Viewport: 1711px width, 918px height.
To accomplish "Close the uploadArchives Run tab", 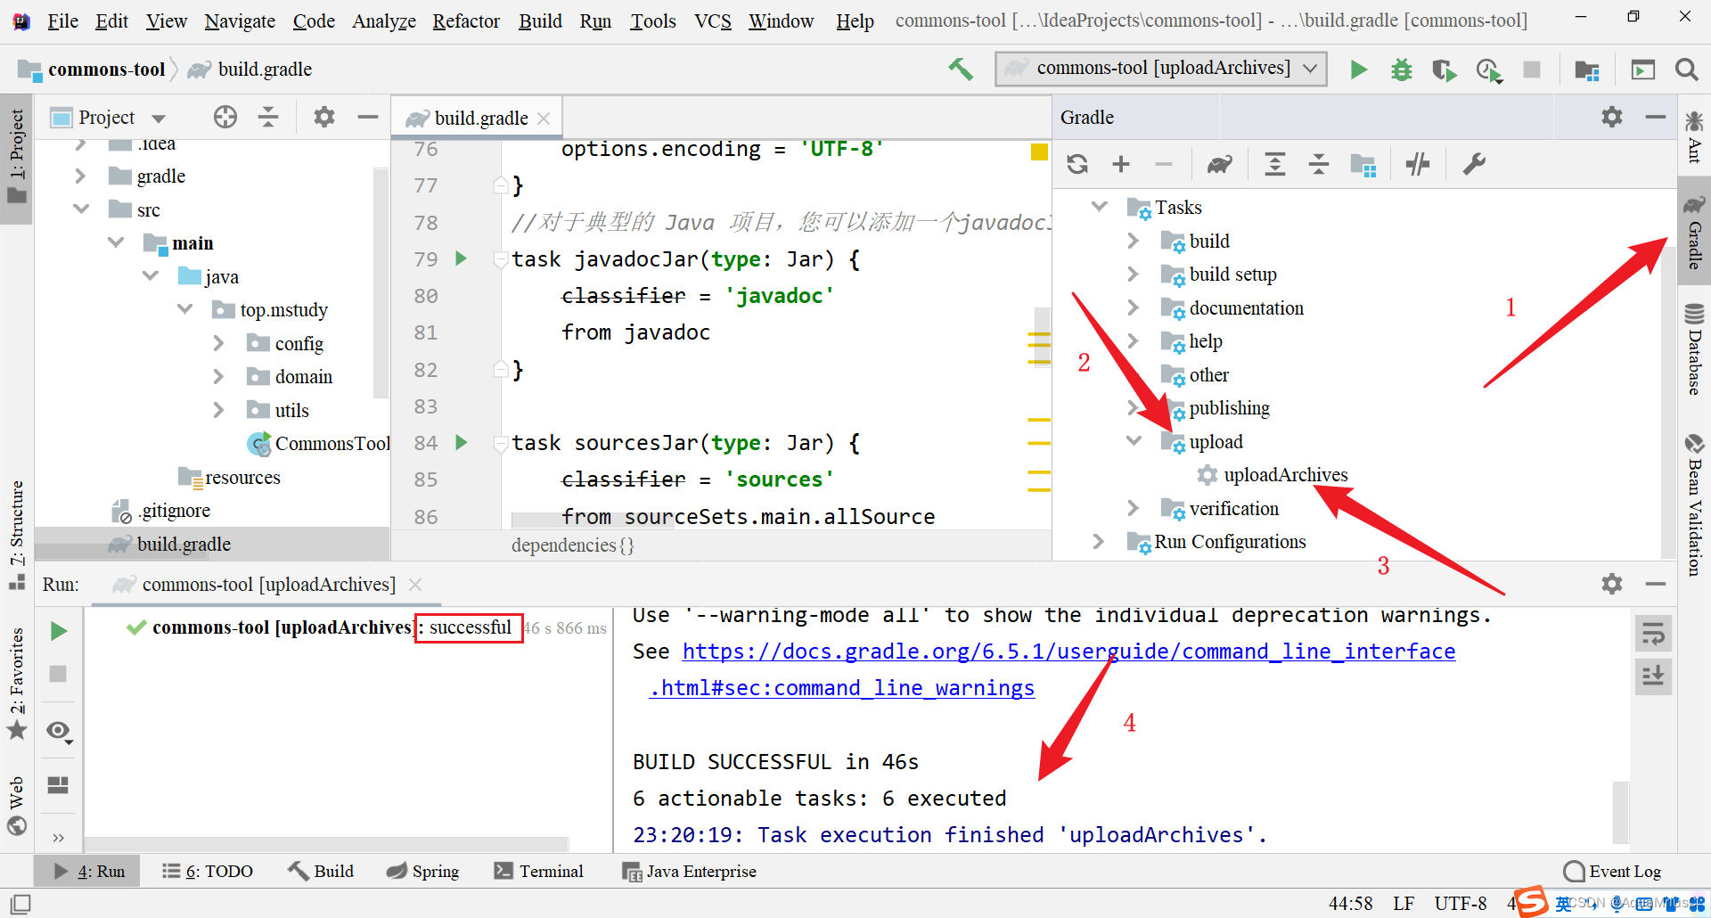I will tap(415, 585).
